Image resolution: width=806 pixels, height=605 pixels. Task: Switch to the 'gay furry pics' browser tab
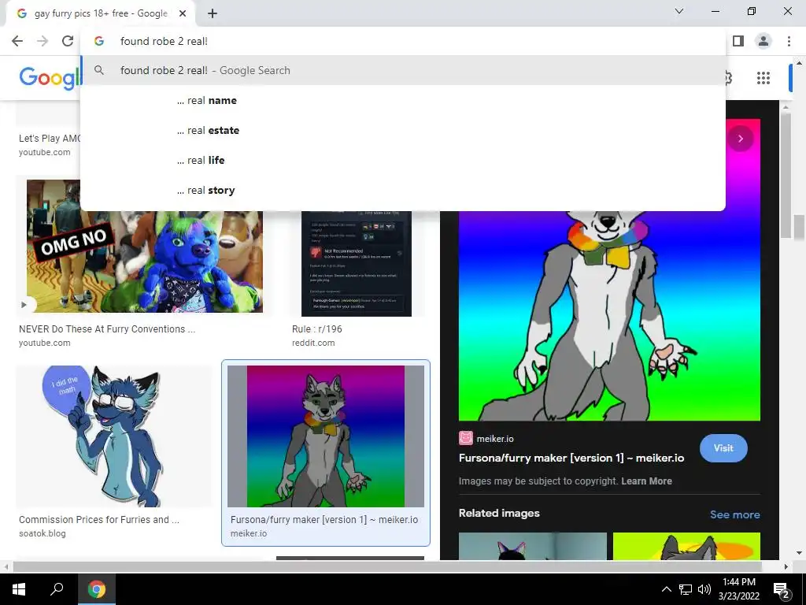(x=101, y=13)
